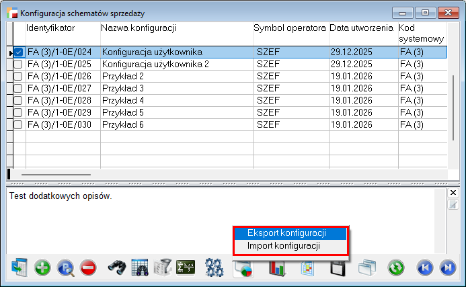Click the Data utworzenia column header
This screenshot has height=287, width=466.
click(x=362, y=28)
